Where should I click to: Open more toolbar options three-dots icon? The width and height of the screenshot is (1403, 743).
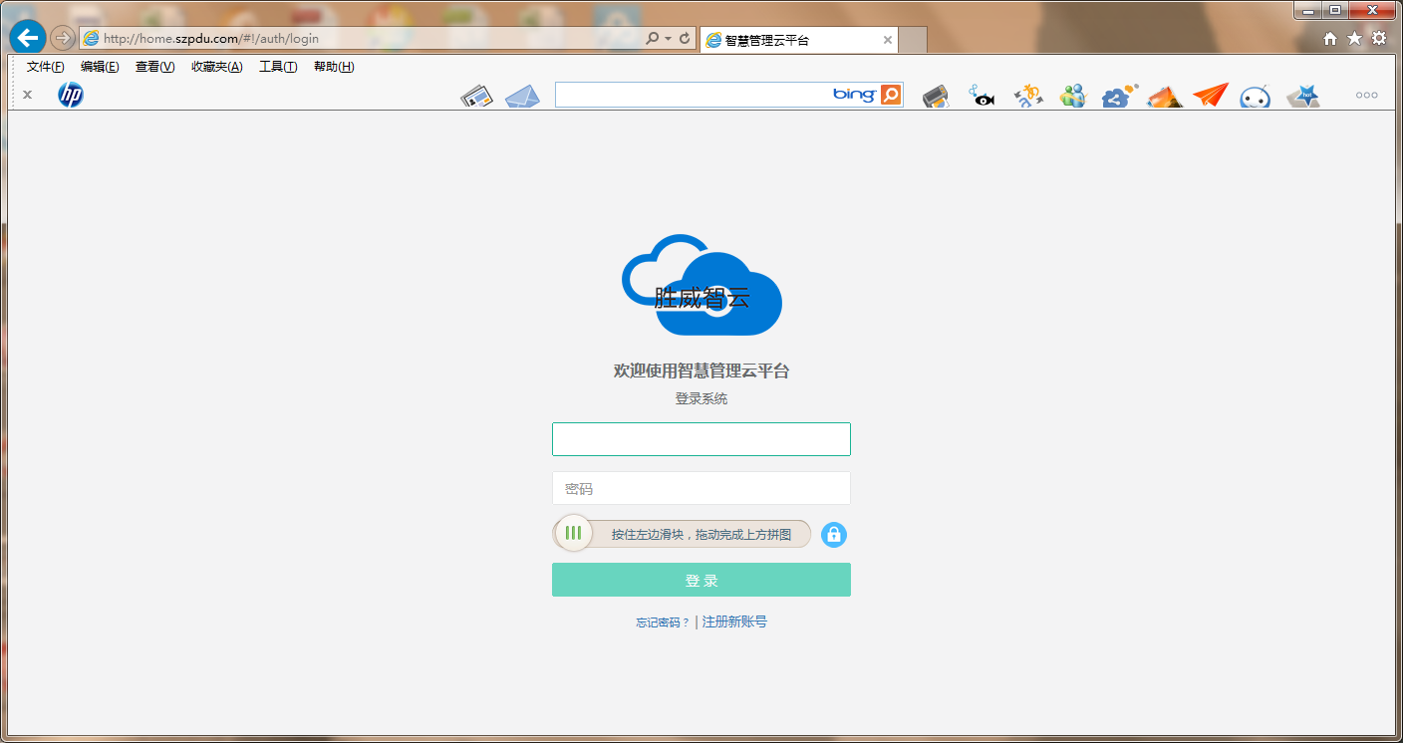pos(1366,96)
